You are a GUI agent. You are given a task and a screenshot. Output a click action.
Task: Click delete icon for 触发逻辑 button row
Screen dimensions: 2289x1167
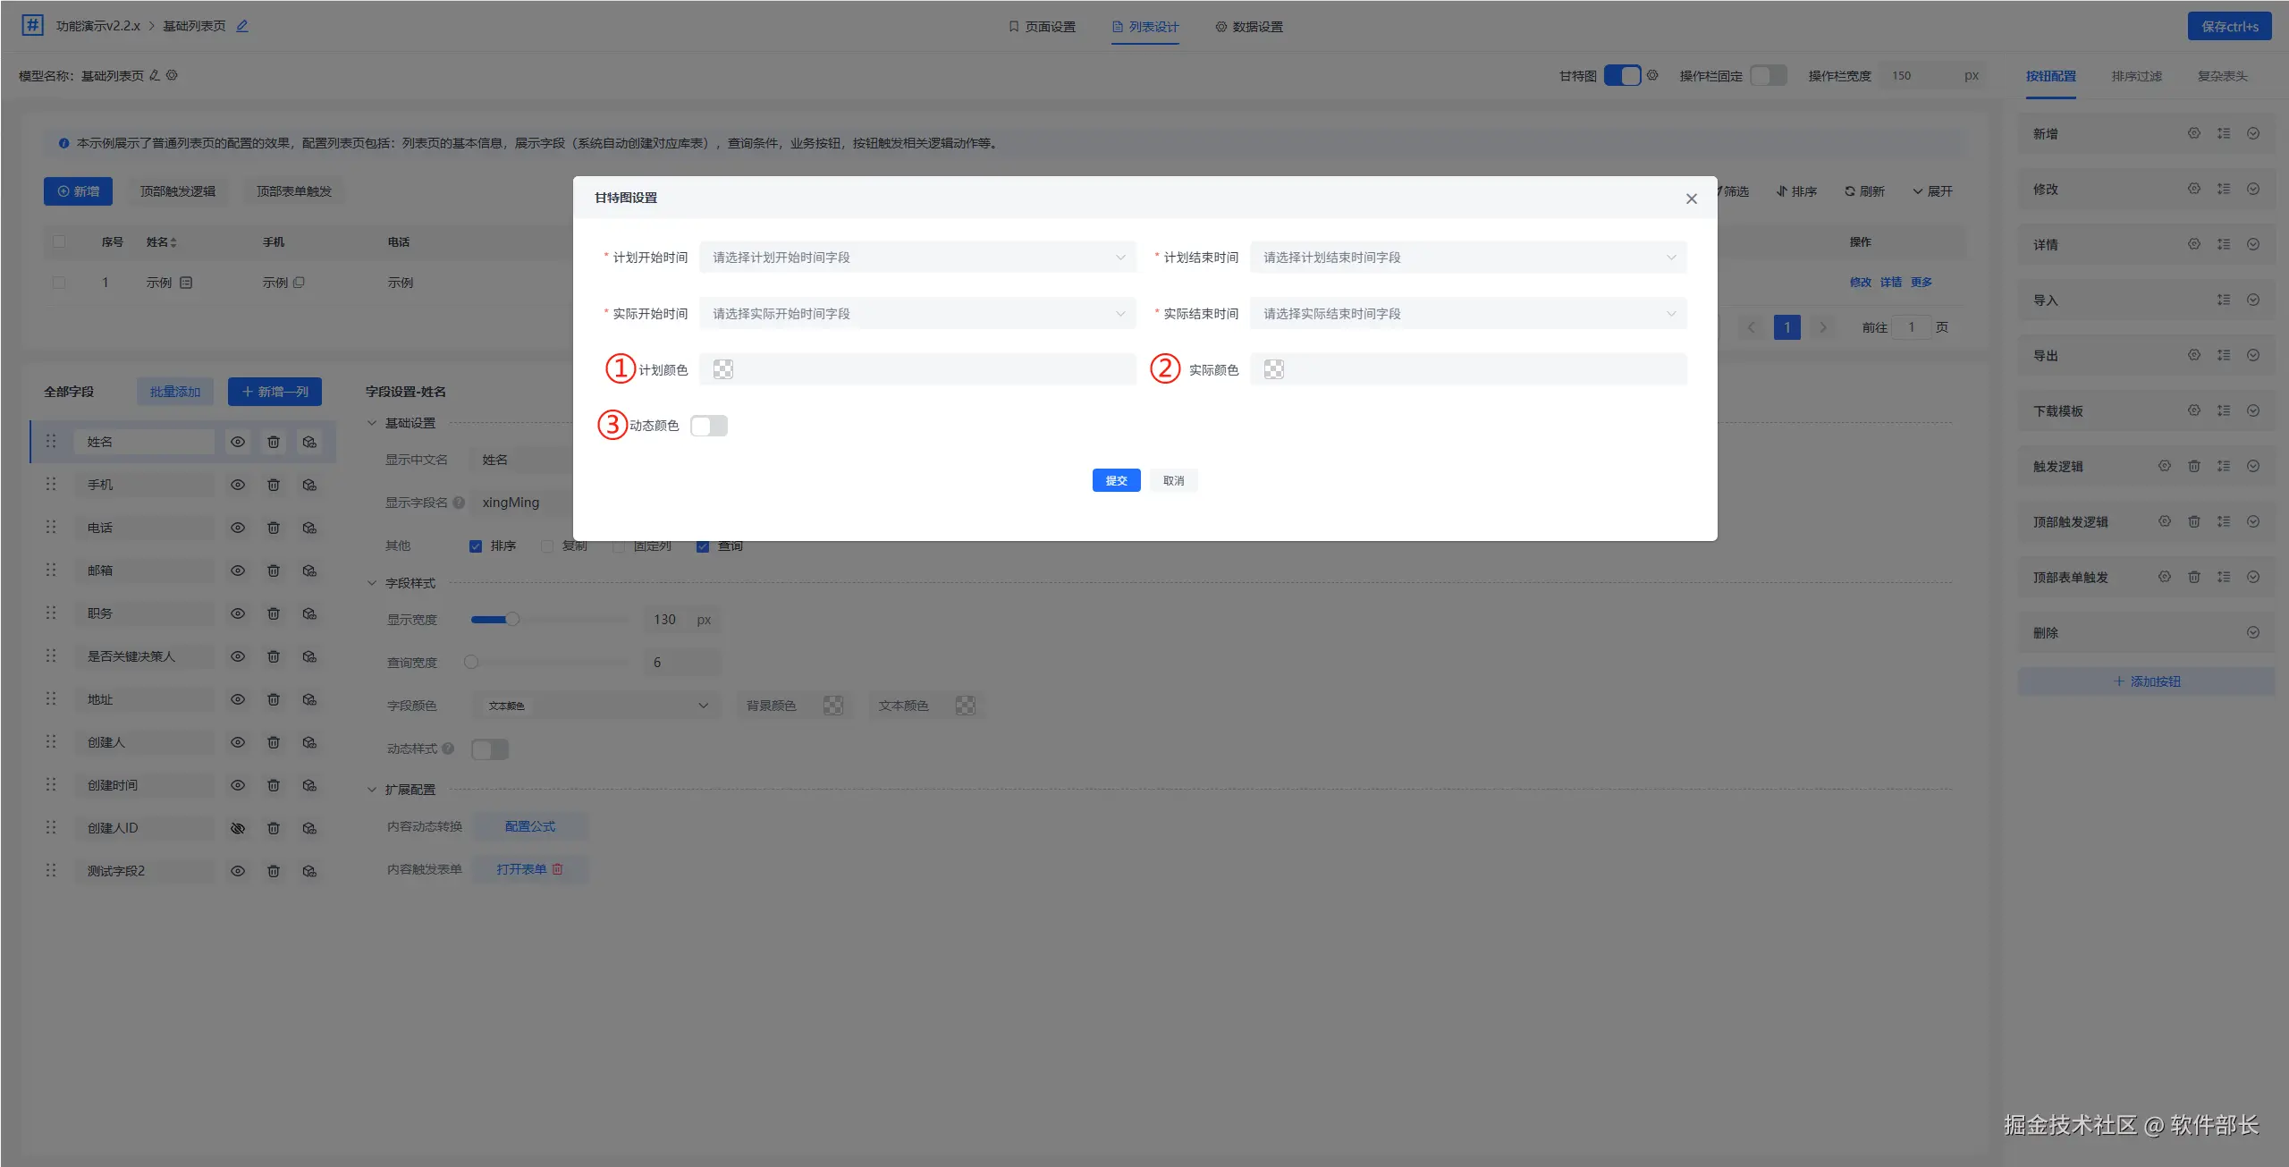(x=2194, y=466)
